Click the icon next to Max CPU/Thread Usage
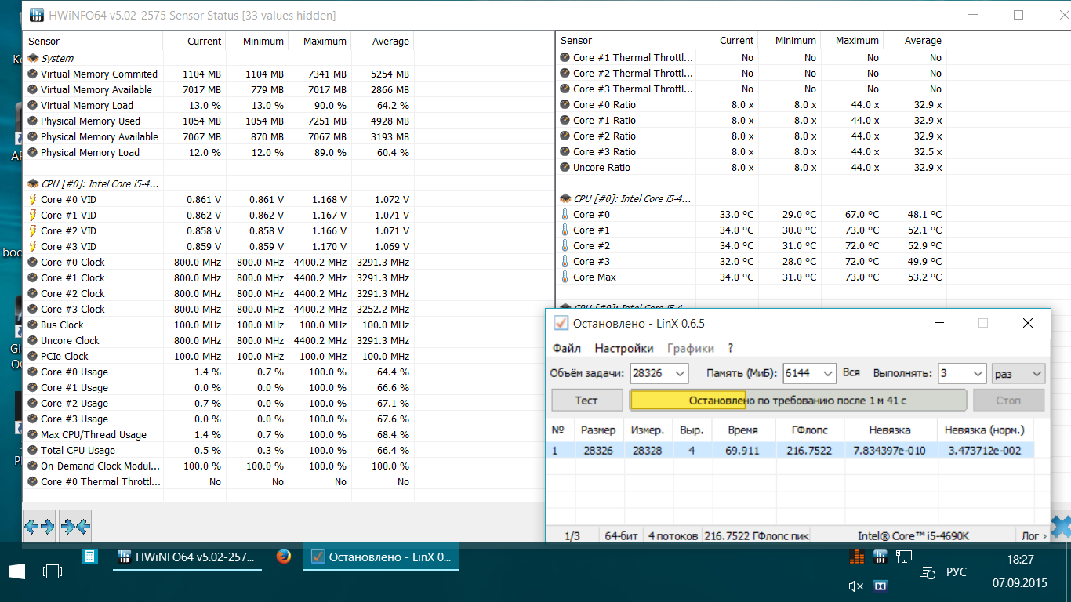This screenshot has width=1071, height=602. point(32,434)
